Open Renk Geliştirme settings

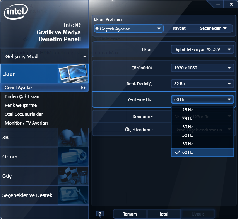(x=21, y=105)
